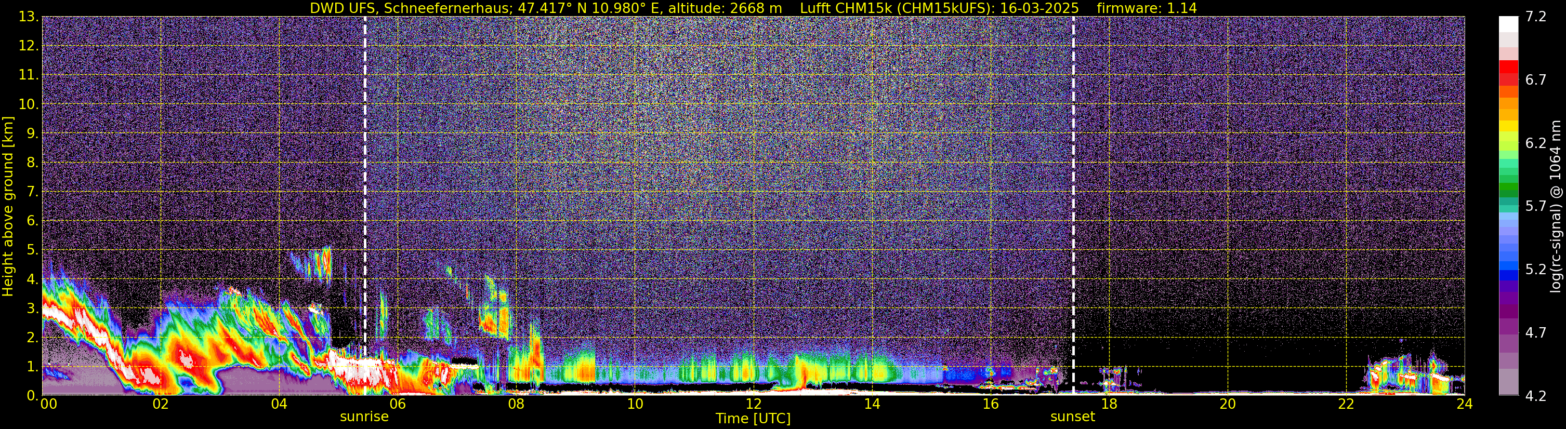Click the height axis tick label 3

[32, 308]
